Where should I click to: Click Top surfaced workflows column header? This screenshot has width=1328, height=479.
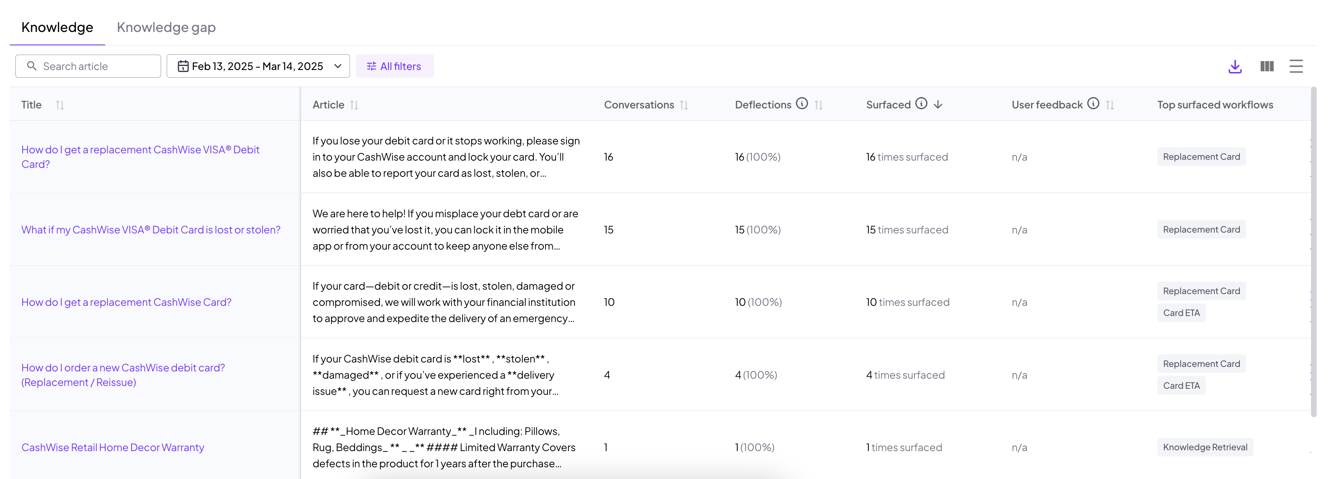tap(1215, 105)
